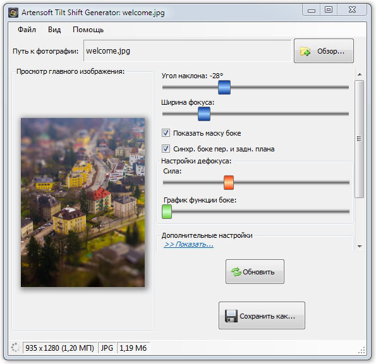Screen dimensions: 376x364
Task: Click the 1,19 Мб file size status entry
Action: point(133,348)
